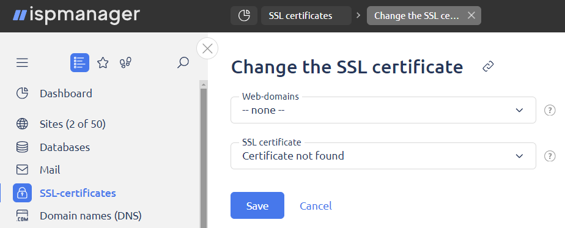Toggle the hamburger menu in the sidebar

click(x=23, y=63)
